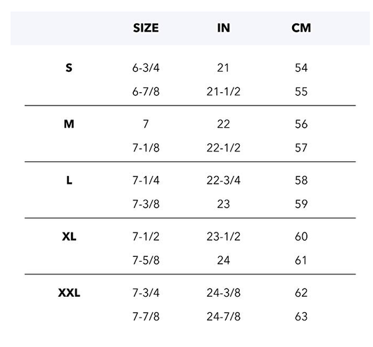Click the 7-1/8 hat size
Viewport: 373px width, 347px height.
pos(146,148)
